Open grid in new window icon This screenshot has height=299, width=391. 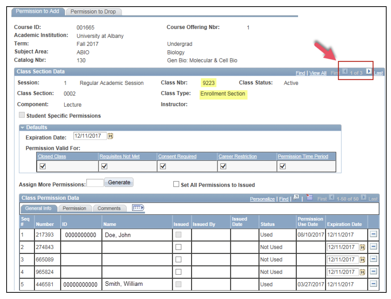[x=296, y=198]
